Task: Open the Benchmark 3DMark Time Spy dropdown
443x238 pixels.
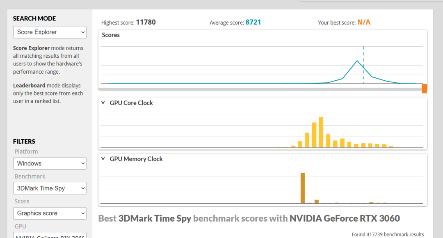Action: (50, 188)
